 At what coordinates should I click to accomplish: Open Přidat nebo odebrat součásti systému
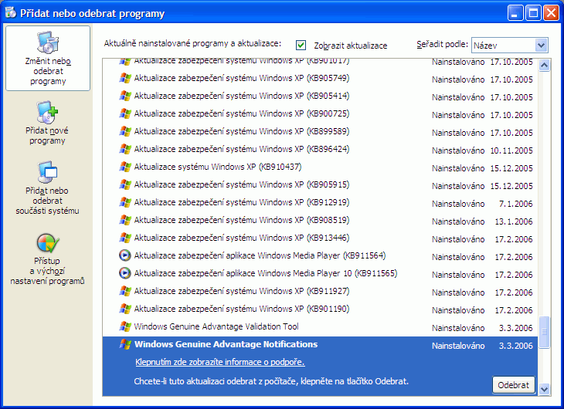coord(47,188)
